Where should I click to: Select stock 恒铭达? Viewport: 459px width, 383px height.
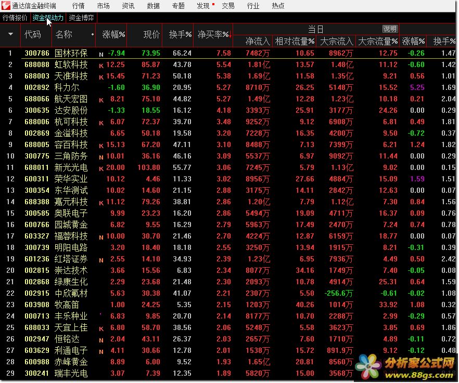(67, 339)
